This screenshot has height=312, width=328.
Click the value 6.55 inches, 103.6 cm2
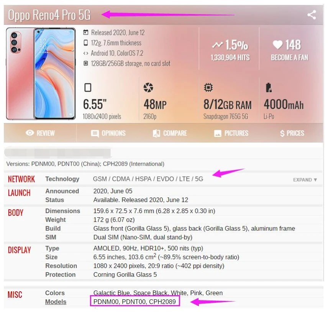(x=166, y=257)
